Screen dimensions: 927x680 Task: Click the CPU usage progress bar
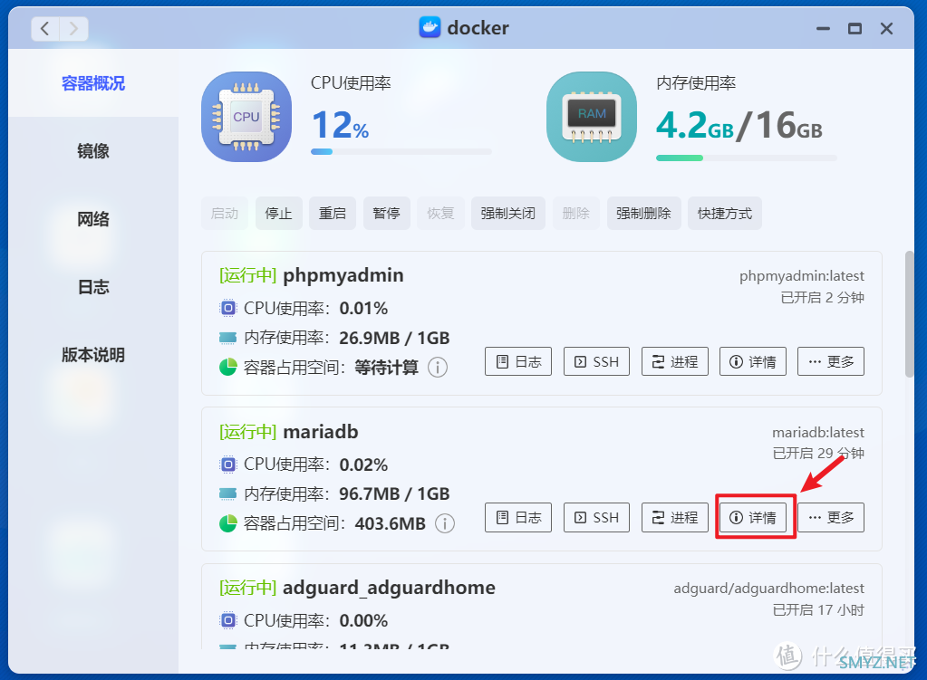point(401,152)
